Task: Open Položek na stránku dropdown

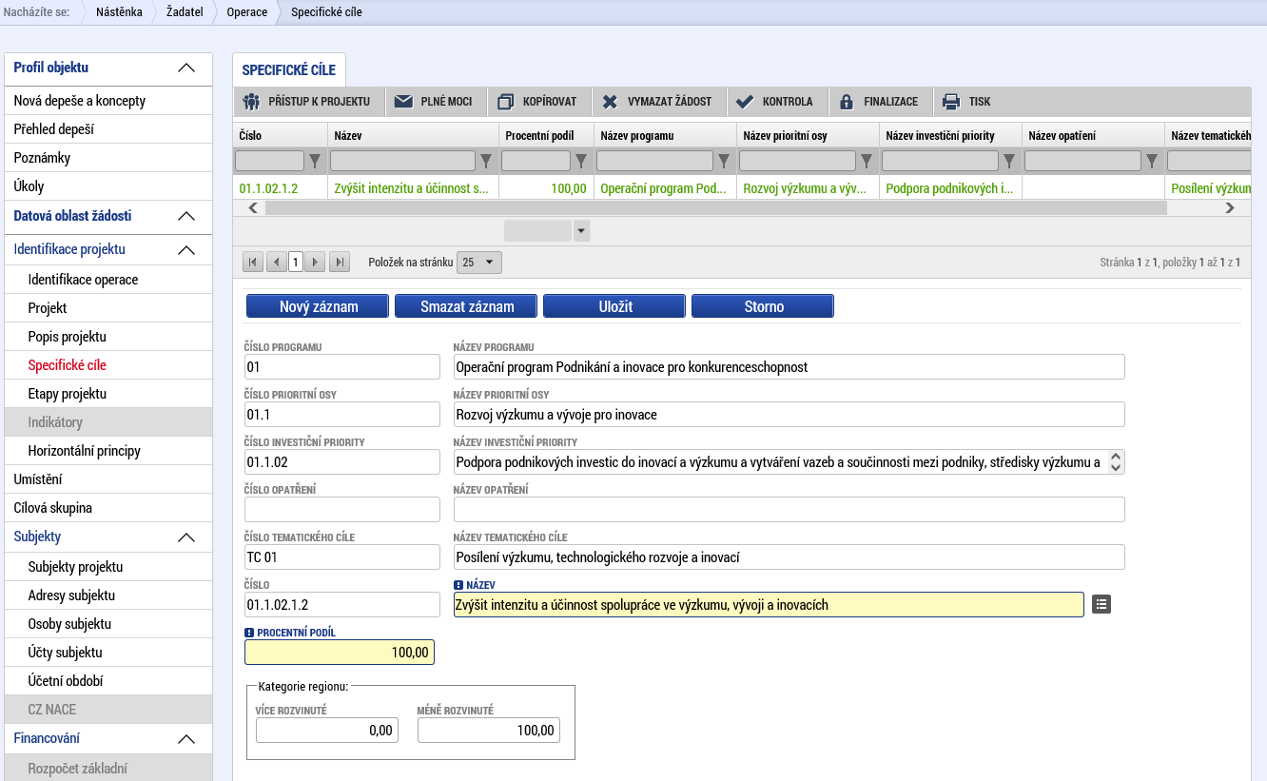Action: pyautogui.click(x=479, y=262)
